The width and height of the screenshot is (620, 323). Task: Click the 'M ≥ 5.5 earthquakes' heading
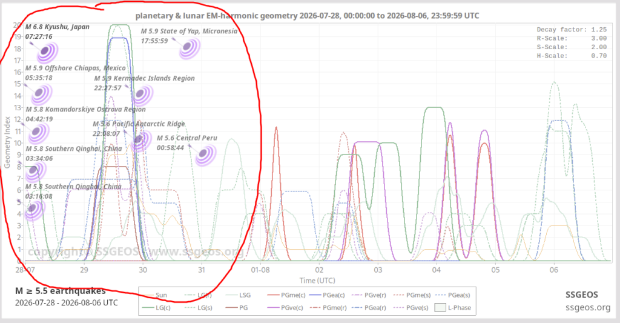coord(61,291)
